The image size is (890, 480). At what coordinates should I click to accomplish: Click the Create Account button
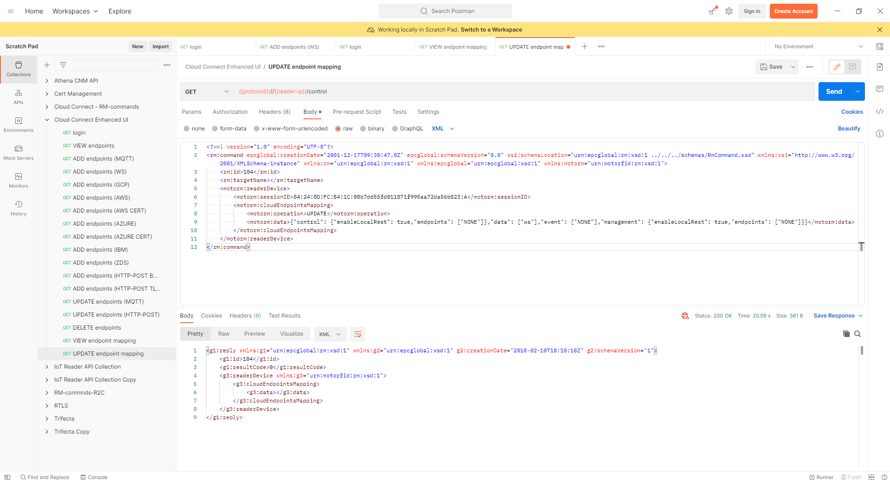[x=793, y=11]
